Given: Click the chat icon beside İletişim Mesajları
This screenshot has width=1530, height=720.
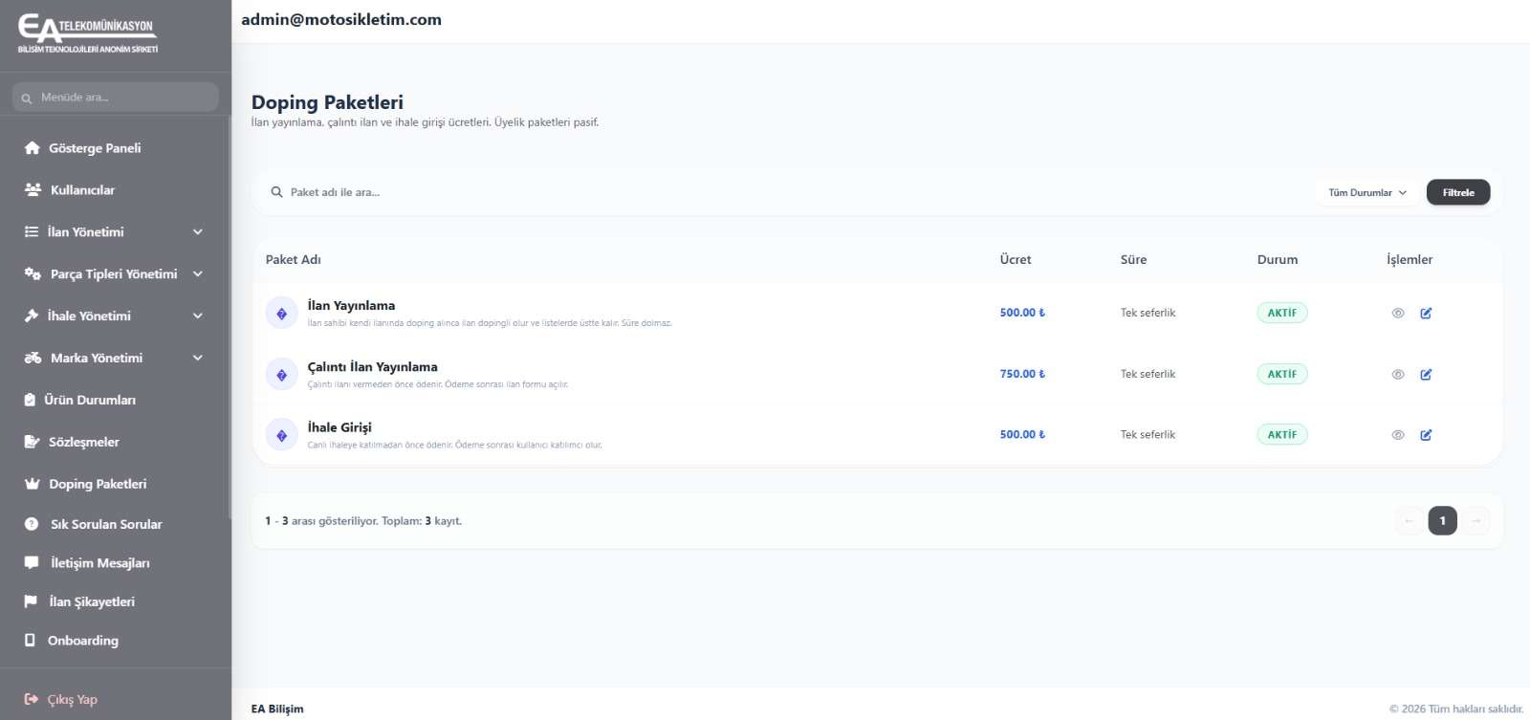Looking at the screenshot, I should 32,563.
